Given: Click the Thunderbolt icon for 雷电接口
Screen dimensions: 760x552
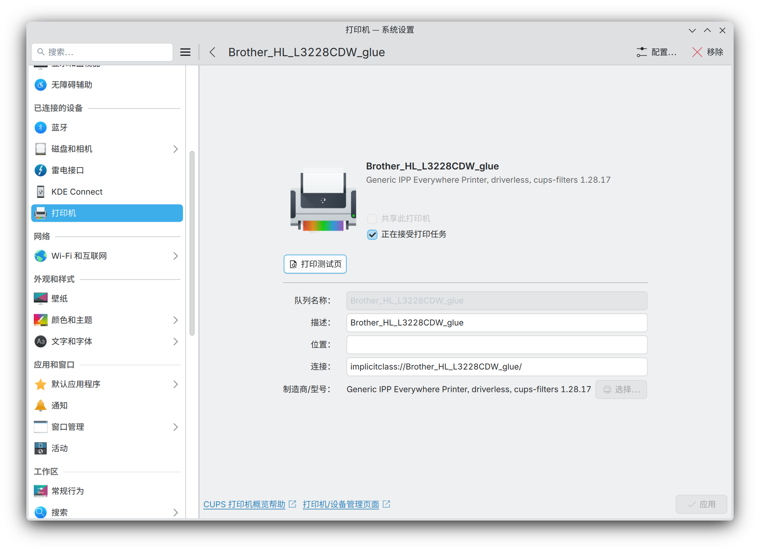Looking at the screenshot, I should click(x=40, y=170).
